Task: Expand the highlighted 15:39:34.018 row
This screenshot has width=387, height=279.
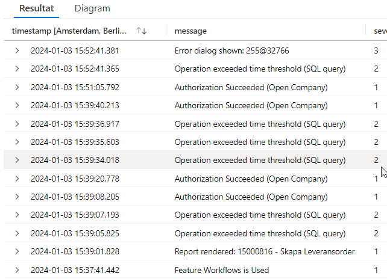Action: pyautogui.click(x=17, y=160)
